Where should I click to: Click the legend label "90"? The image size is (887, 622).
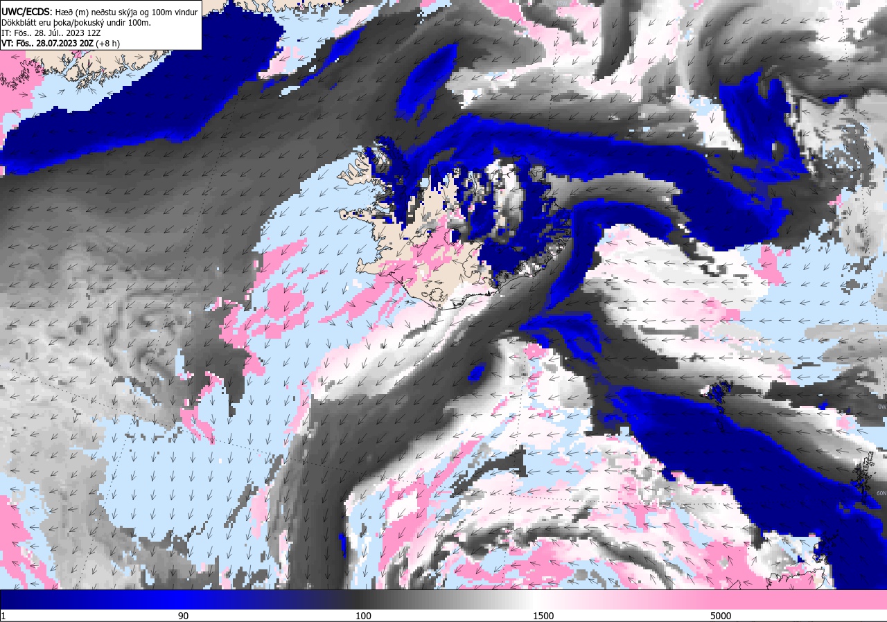coord(183,616)
